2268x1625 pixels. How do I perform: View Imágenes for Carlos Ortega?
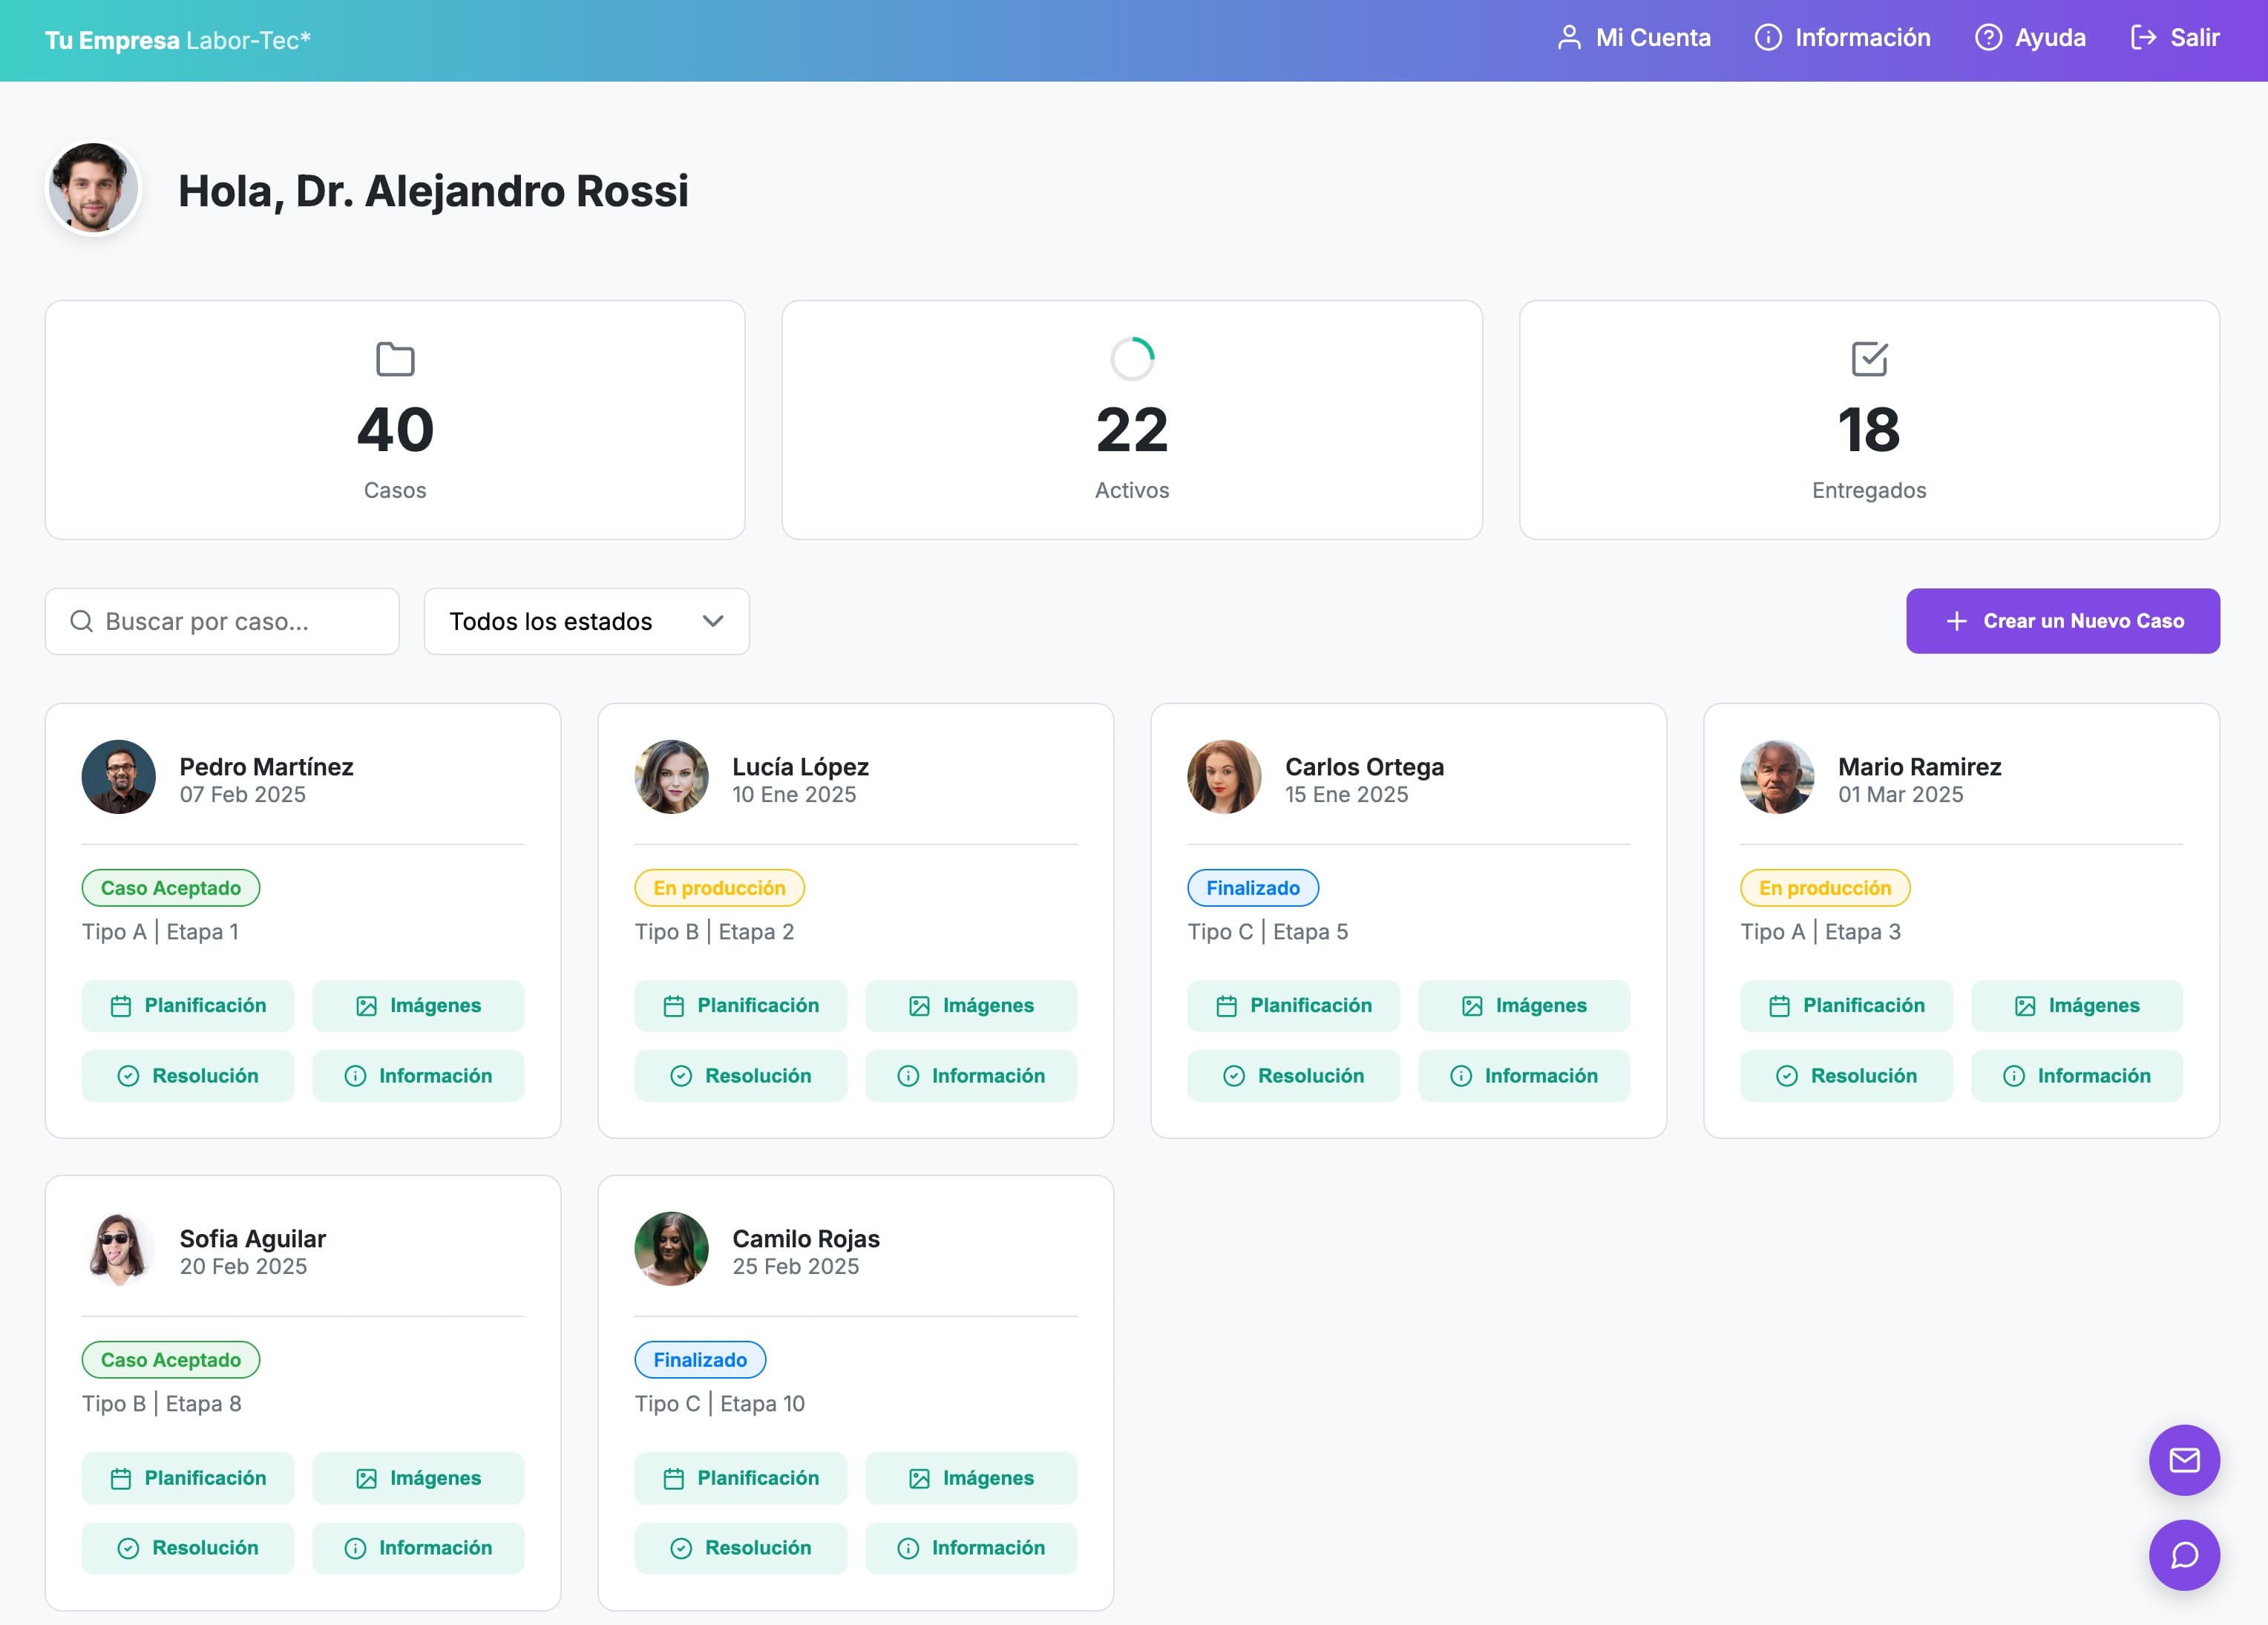click(1523, 1005)
